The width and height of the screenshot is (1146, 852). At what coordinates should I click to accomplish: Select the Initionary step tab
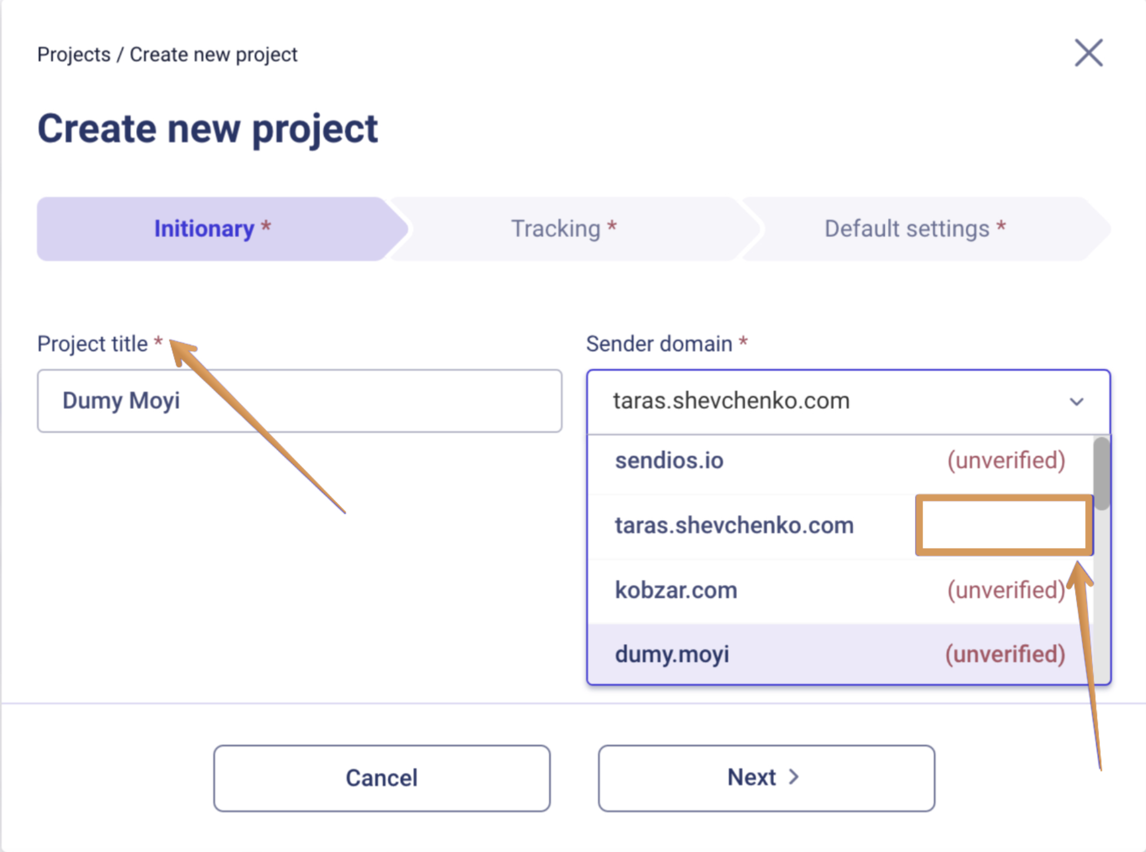pyautogui.click(x=212, y=229)
